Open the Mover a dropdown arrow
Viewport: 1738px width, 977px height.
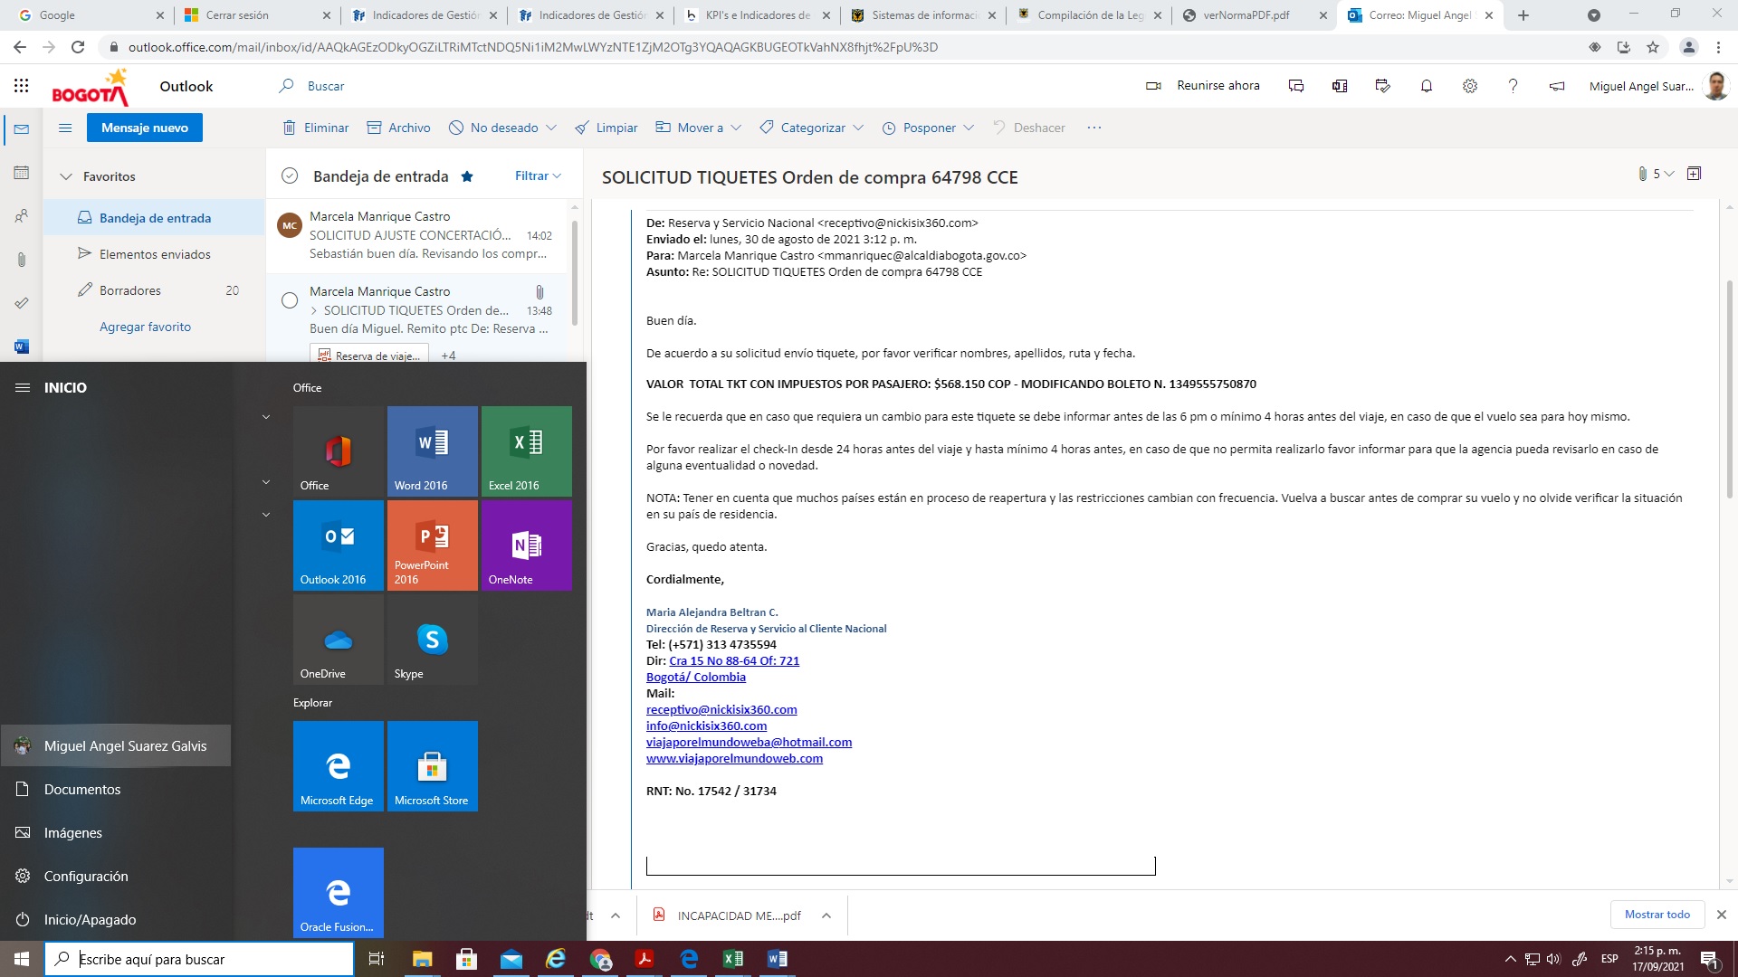click(x=736, y=128)
